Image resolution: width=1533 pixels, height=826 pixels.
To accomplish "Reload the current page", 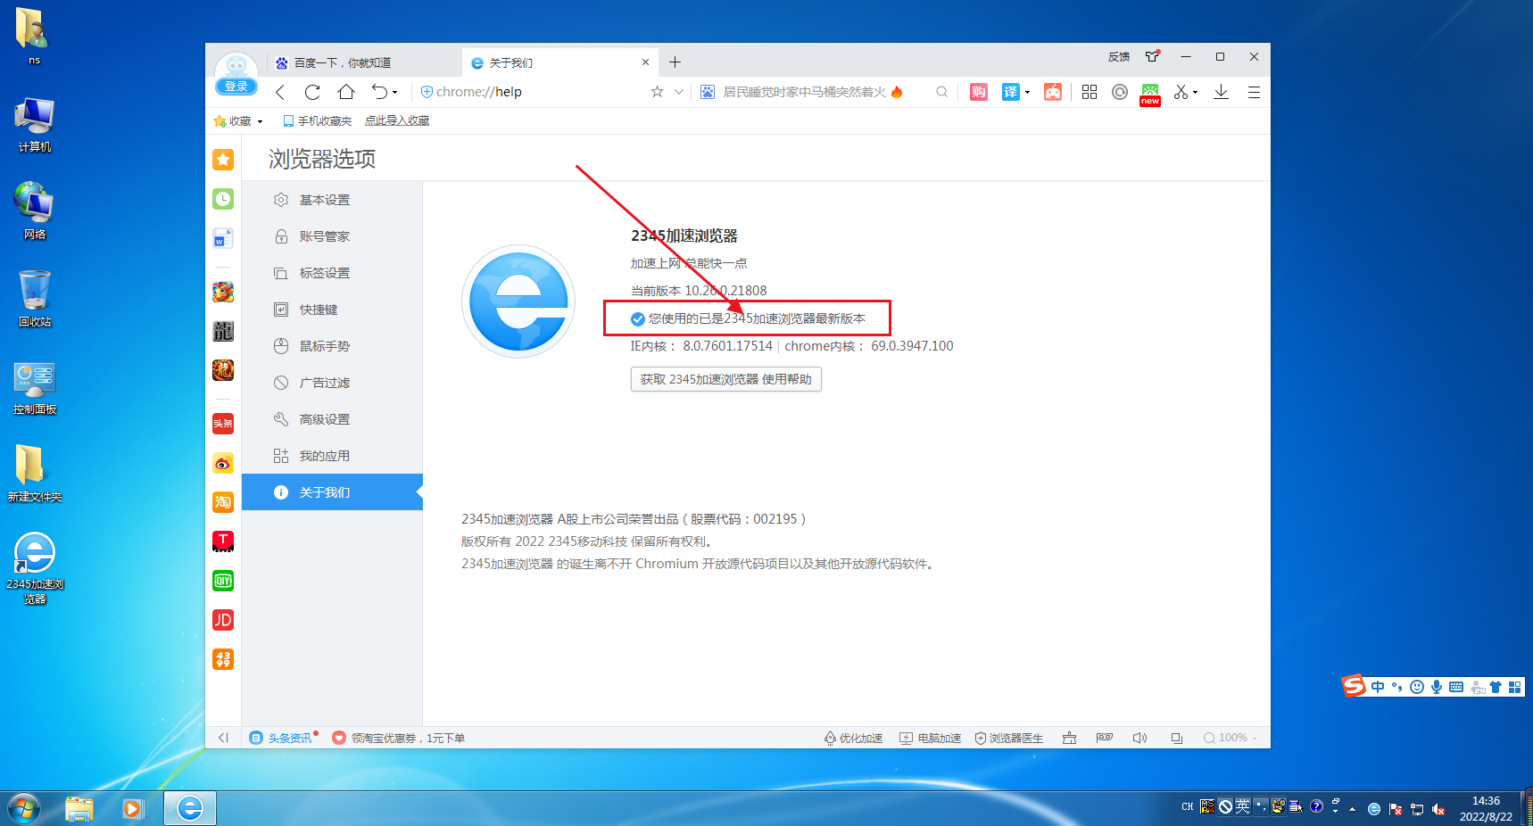I will tap(312, 92).
